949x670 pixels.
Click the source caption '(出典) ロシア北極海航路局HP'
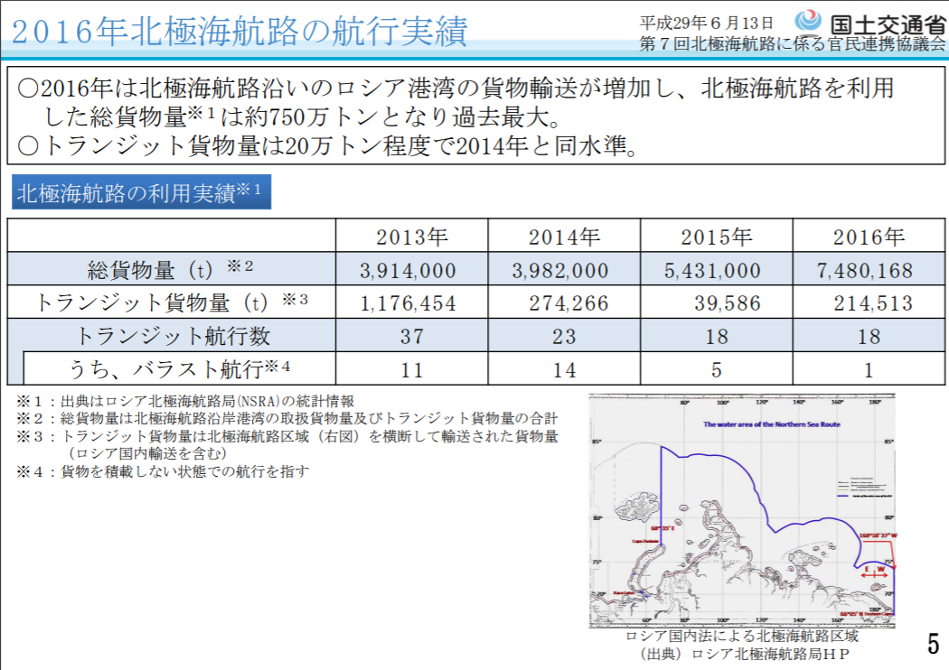click(x=745, y=654)
